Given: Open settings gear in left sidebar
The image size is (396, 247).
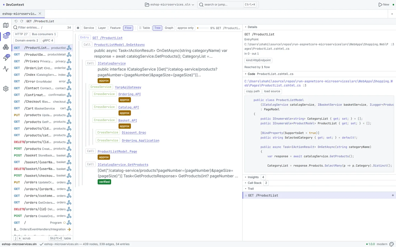Looking at the screenshot, I should pos(6,89).
